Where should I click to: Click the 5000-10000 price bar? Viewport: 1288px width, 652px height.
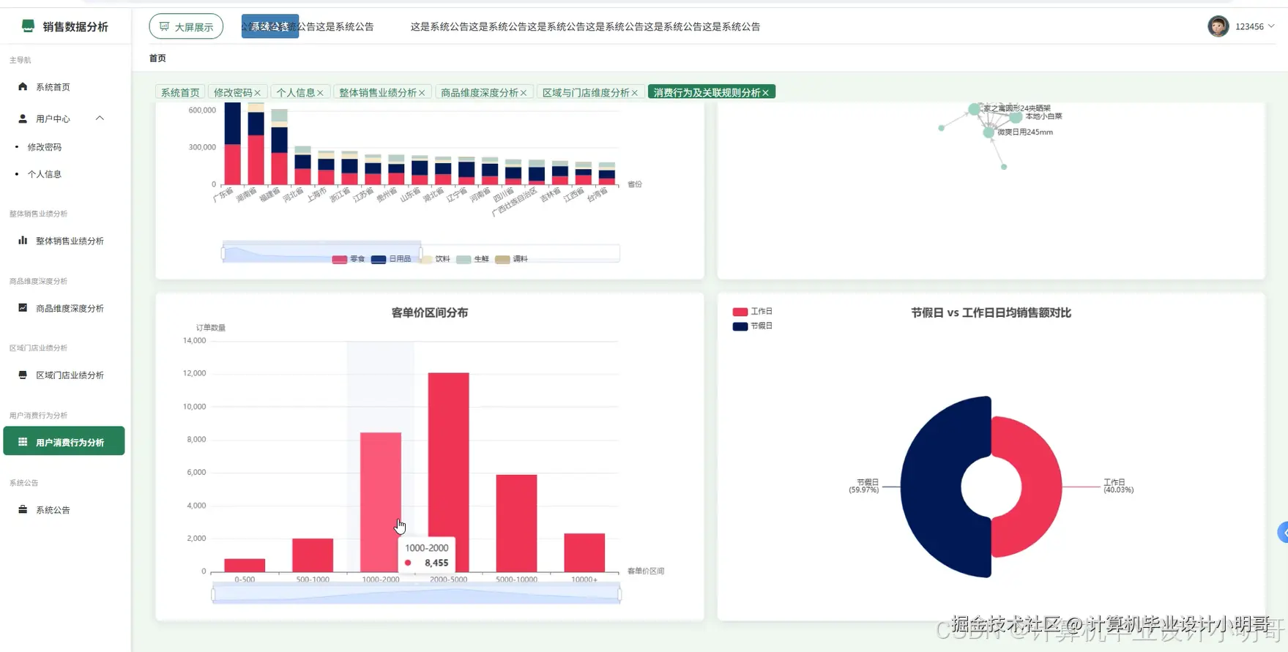(x=516, y=523)
